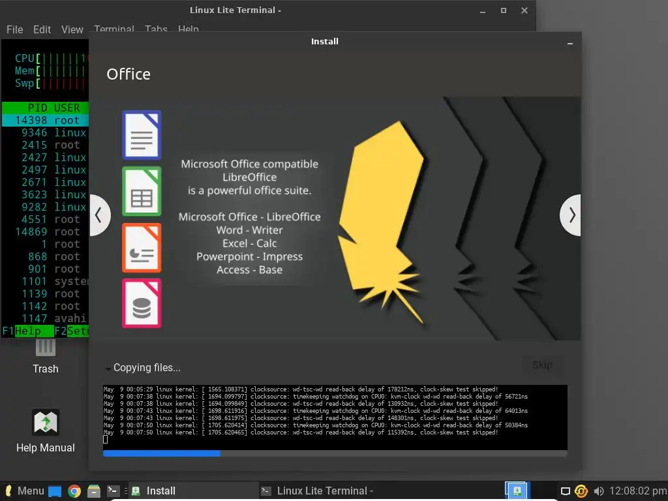Click the volume speaker tray icon
The image size is (668, 501).
(x=599, y=491)
